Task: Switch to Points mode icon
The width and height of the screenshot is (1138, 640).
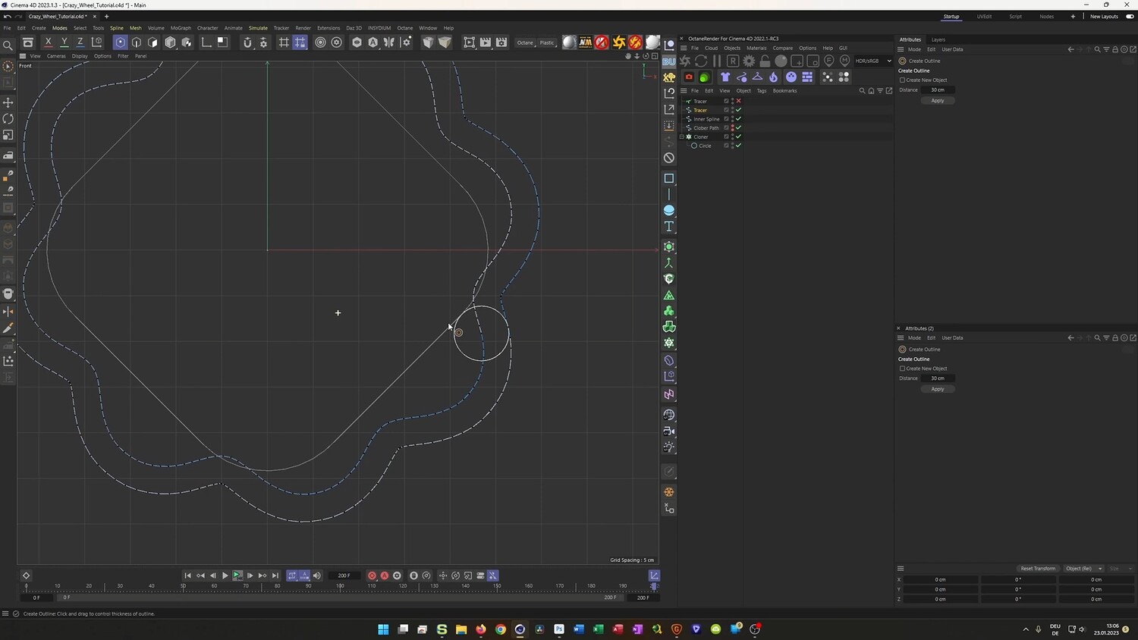Action: point(120,42)
